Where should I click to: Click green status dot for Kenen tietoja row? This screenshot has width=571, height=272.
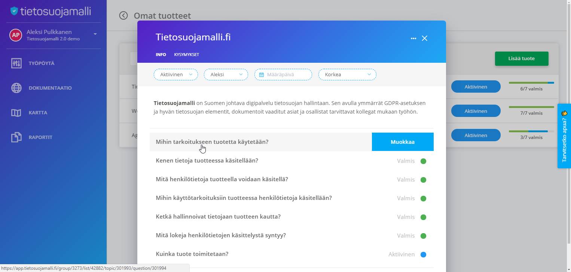pyautogui.click(x=424, y=161)
